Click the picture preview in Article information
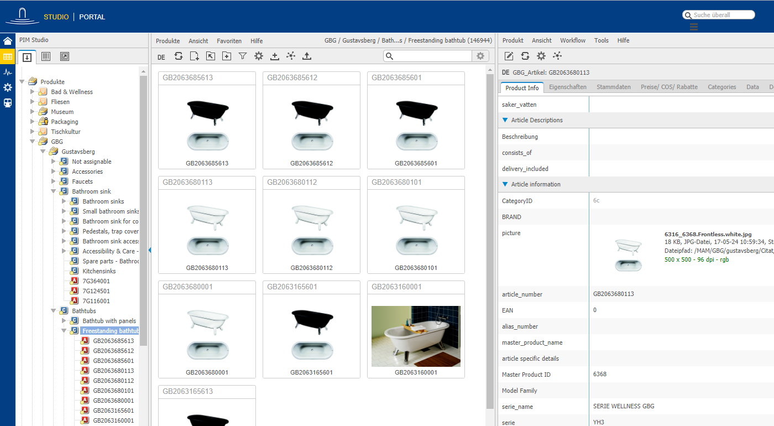The image size is (774, 426). (x=628, y=256)
